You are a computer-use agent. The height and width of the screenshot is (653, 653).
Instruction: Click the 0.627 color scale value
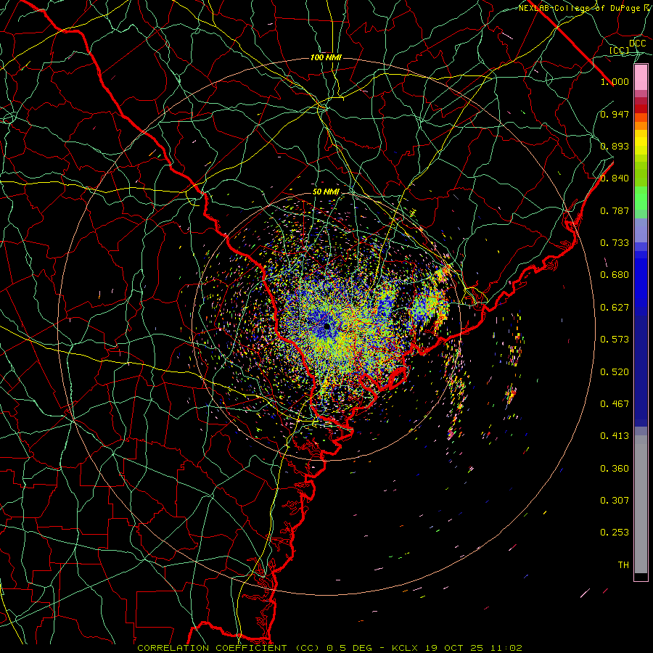click(615, 308)
